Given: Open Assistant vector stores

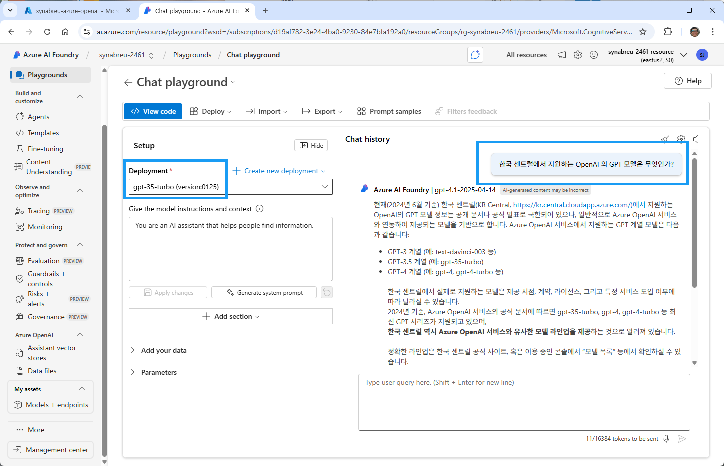Looking at the screenshot, I should pos(46,353).
